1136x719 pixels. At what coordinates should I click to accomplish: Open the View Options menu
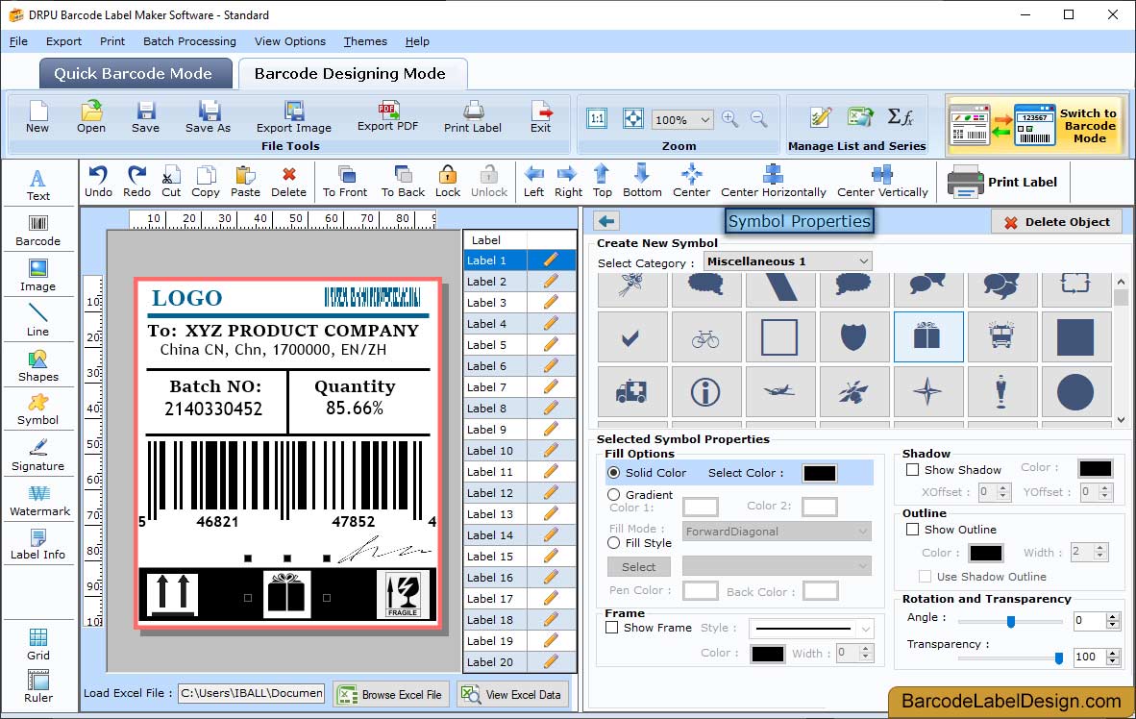point(290,41)
